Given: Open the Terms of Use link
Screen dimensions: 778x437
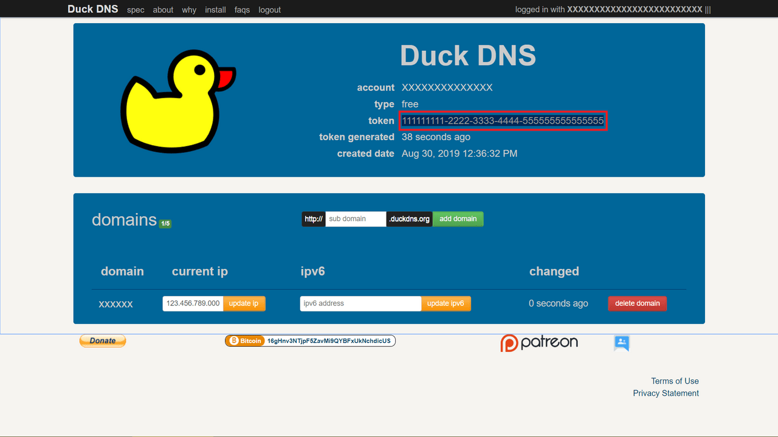Looking at the screenshot, I should [675, 381].
